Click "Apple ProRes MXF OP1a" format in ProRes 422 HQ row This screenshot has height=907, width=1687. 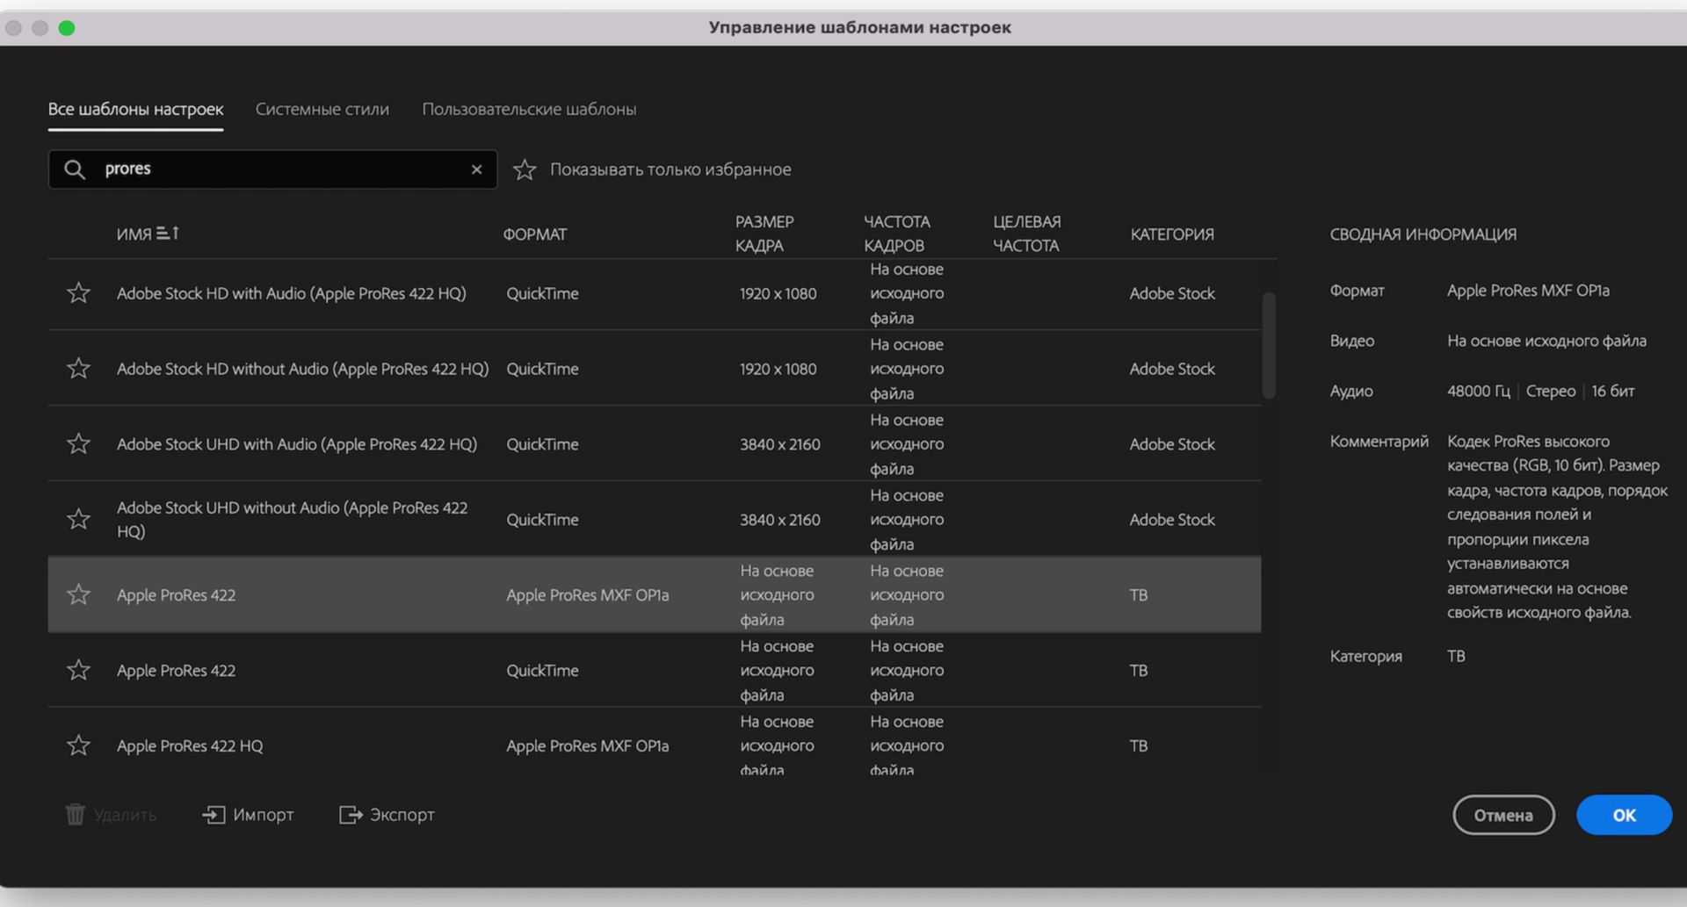coord(587,745)
